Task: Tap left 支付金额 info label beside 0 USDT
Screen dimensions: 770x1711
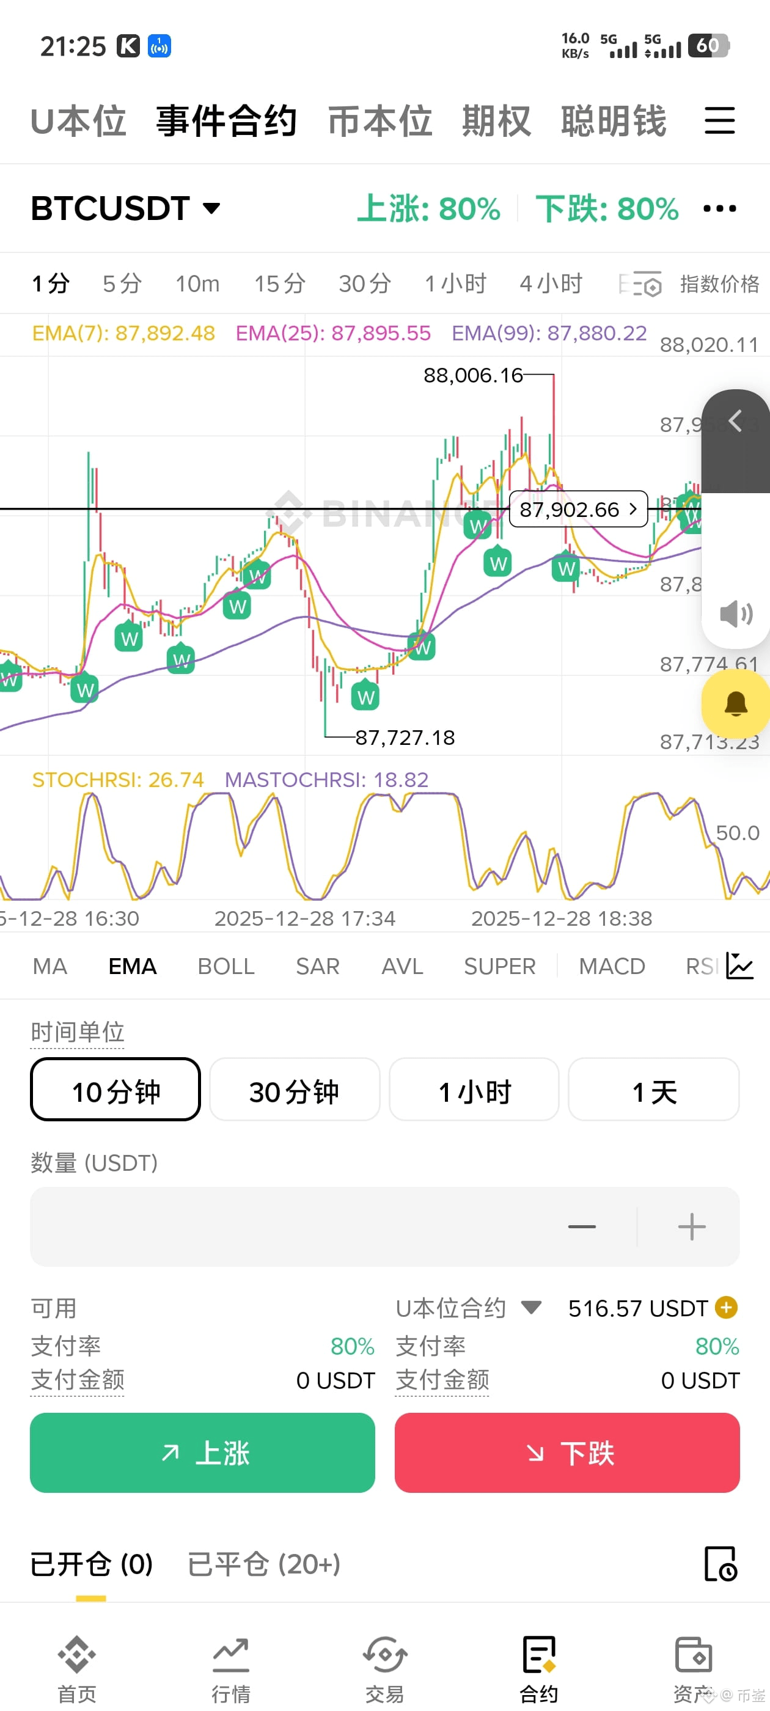Action: coord(77,1380)
